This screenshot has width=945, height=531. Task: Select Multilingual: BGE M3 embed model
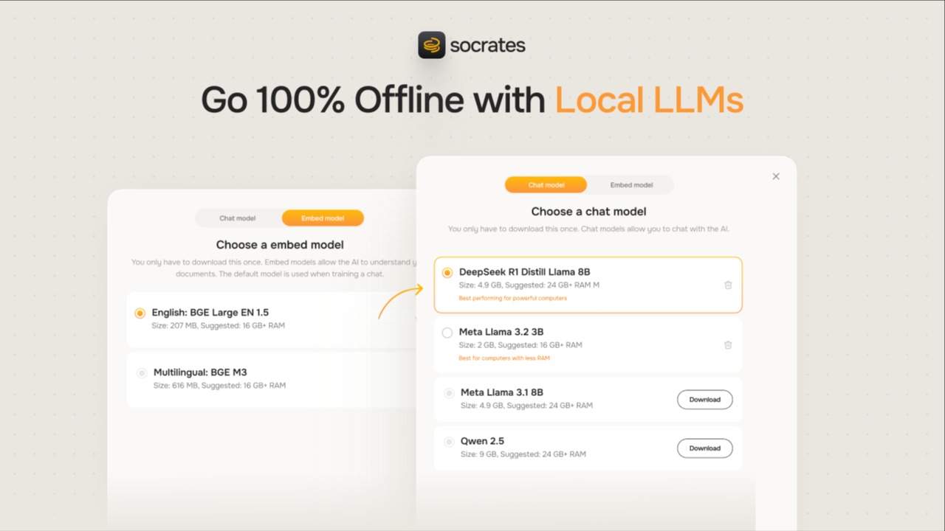(x=140, y=372)
